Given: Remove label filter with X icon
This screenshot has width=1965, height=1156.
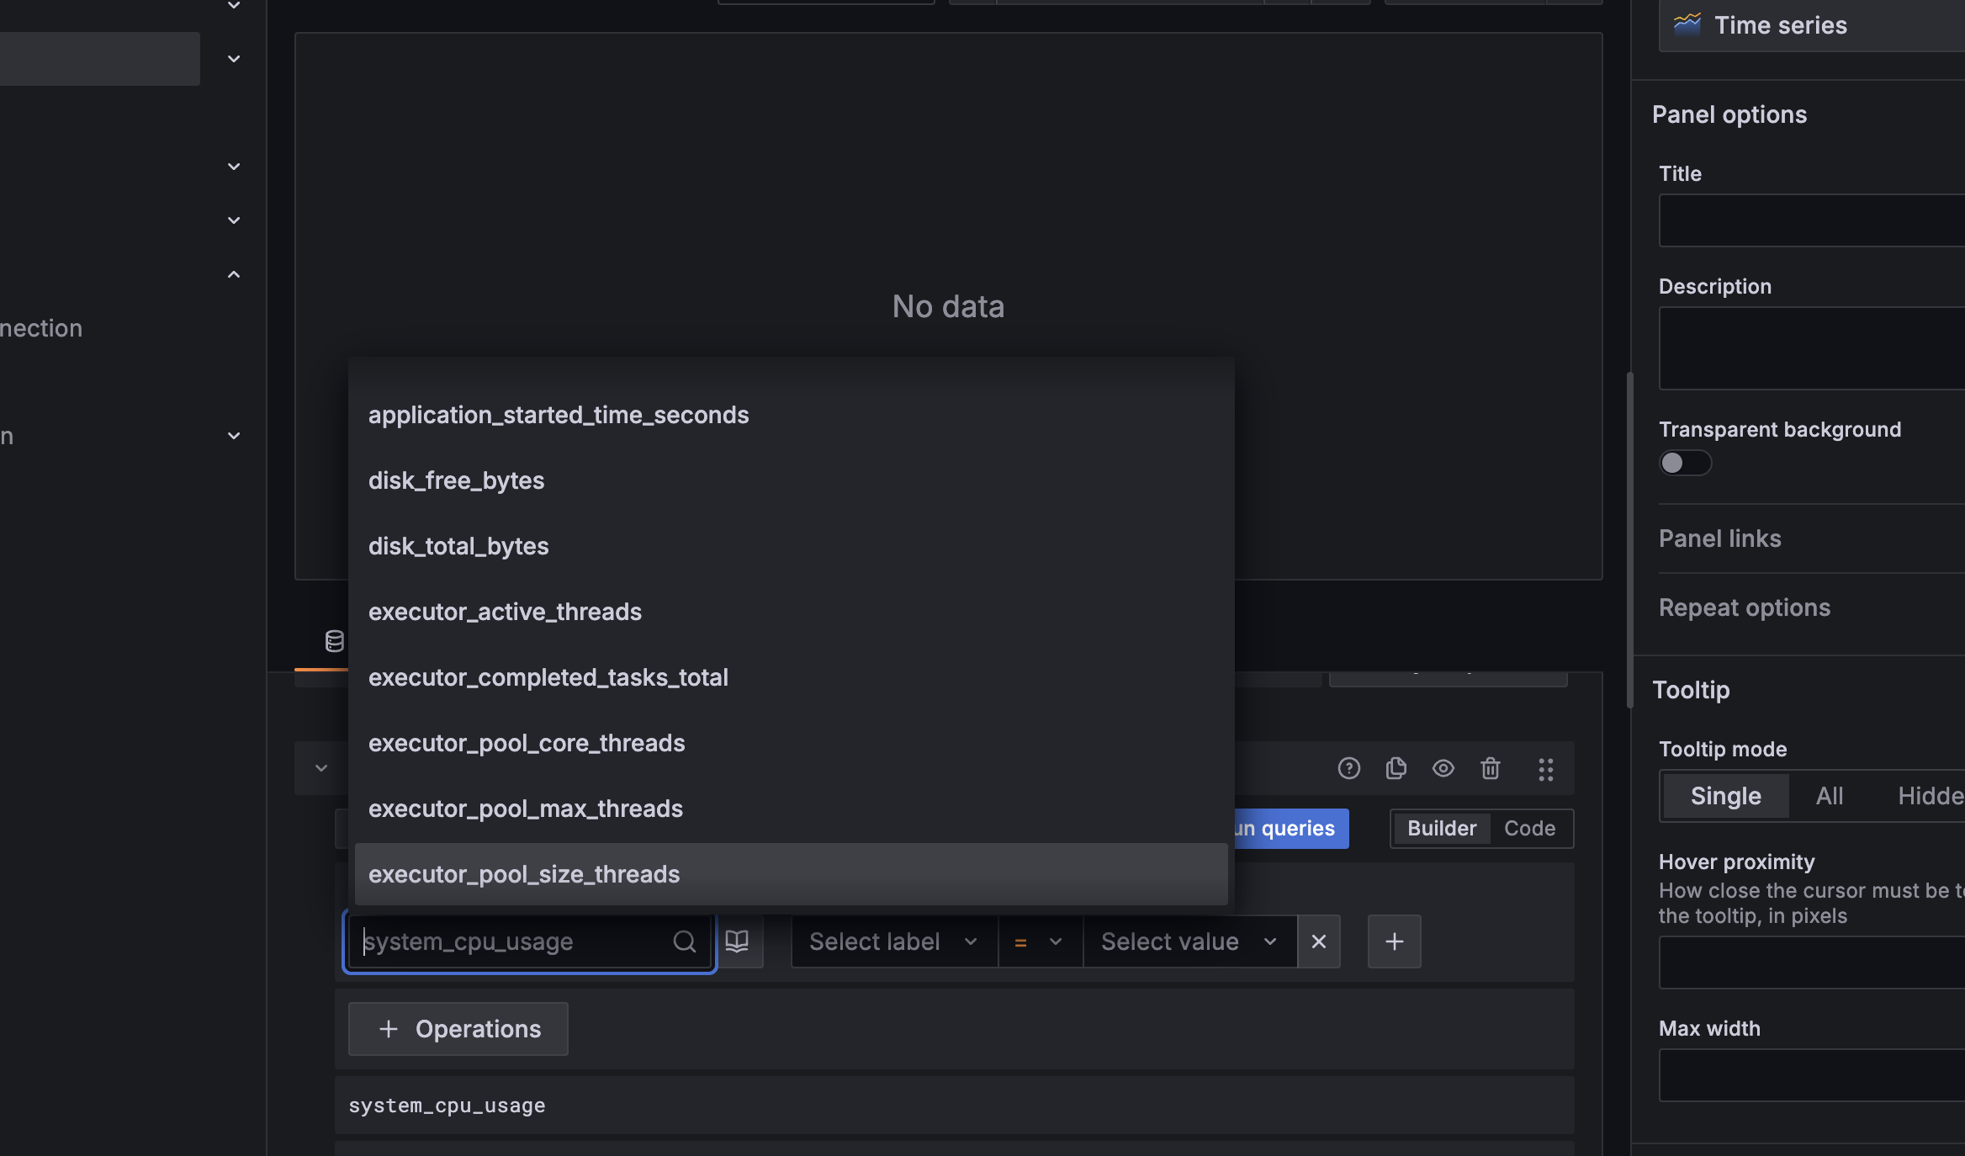Looking at the screenshot, I should 1319,941.
